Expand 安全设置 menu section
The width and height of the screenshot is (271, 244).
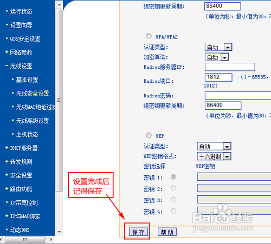pos(21,175)
